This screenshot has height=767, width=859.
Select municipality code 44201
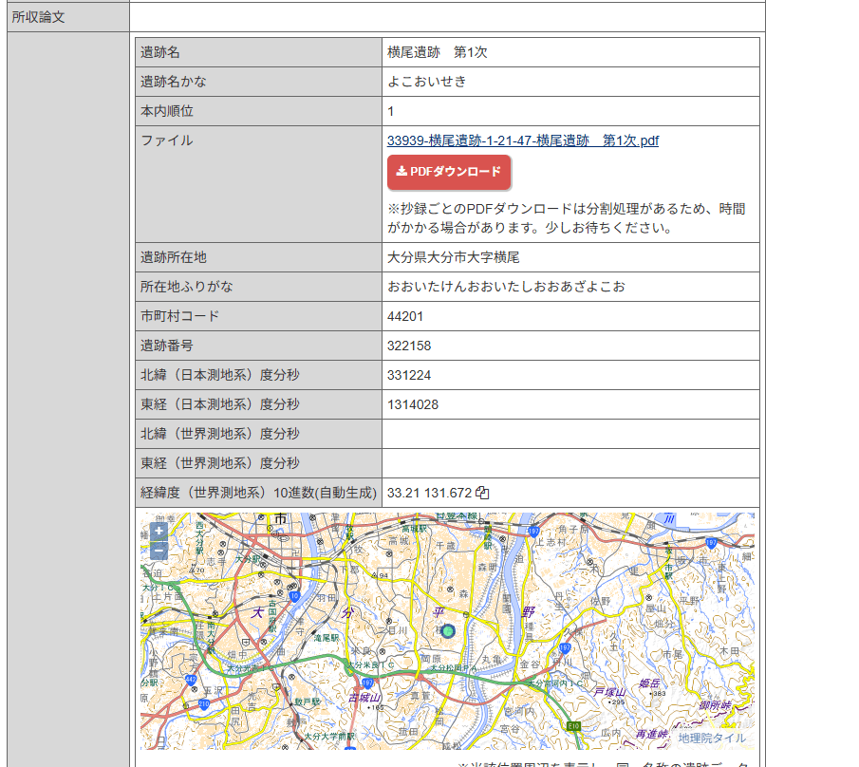click(x=405, y=316)
